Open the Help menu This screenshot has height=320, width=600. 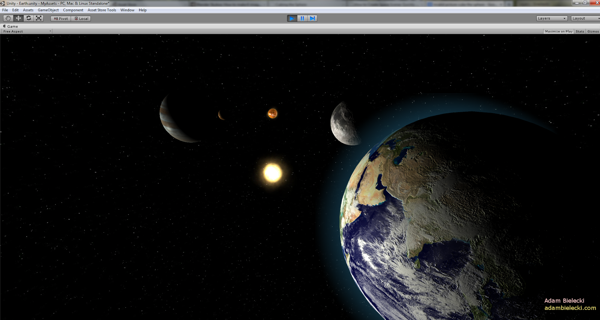click(x=142, y=10)
